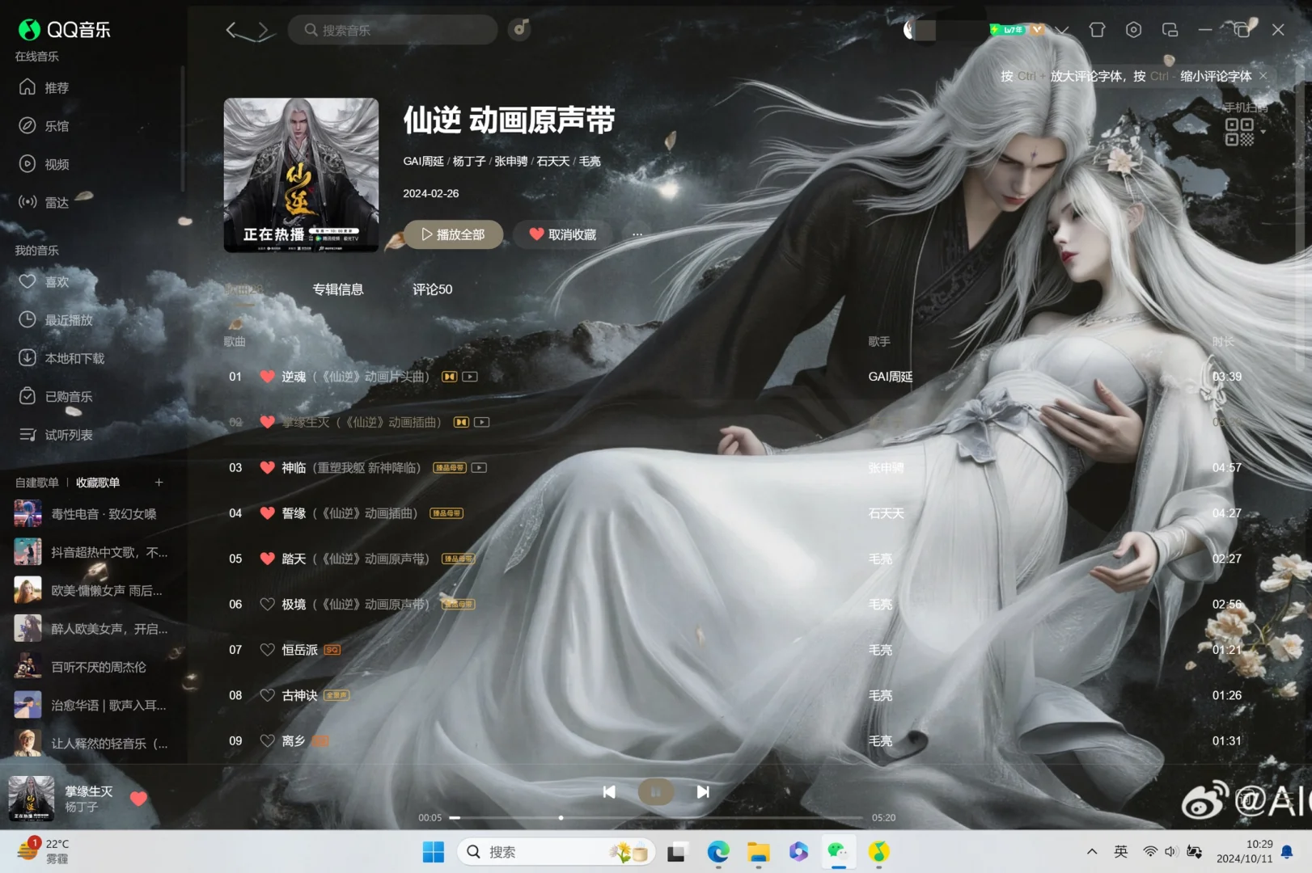The image size is (1312, 873).
Task: Open now-playing cover thumbnail
Action: coord(31,799)
